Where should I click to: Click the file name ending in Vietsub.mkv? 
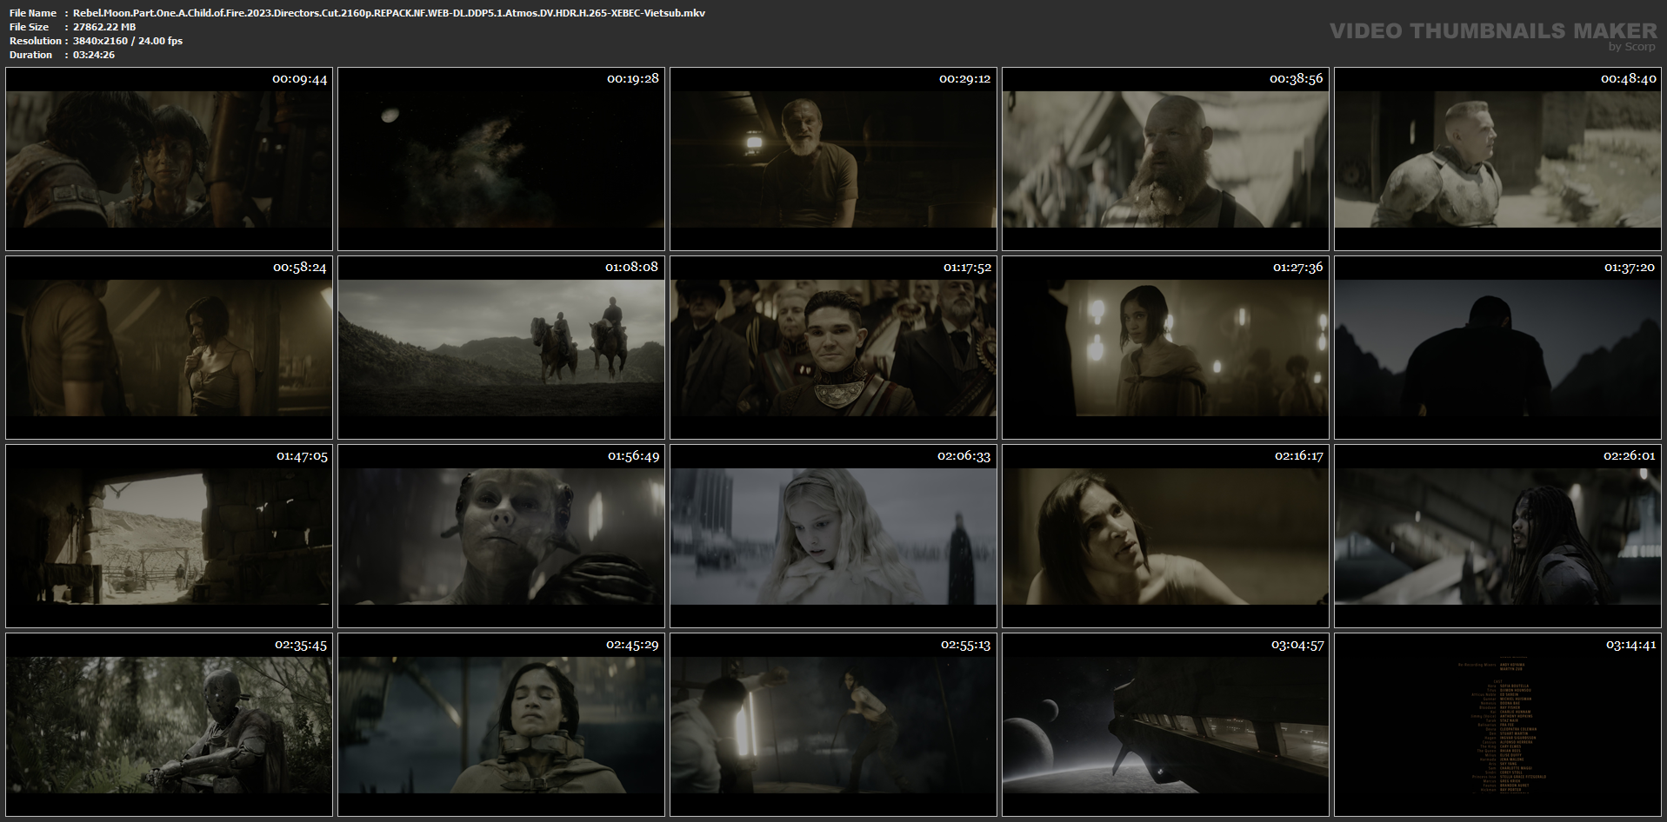coord(389,13)
